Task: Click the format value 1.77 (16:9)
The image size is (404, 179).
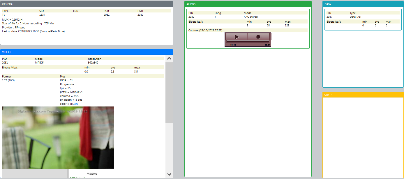Action: (8, 80)
